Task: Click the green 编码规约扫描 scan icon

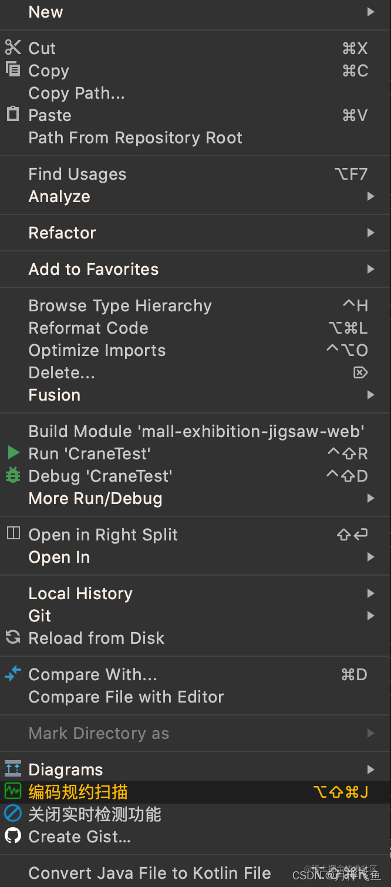Action: point(13,791)
